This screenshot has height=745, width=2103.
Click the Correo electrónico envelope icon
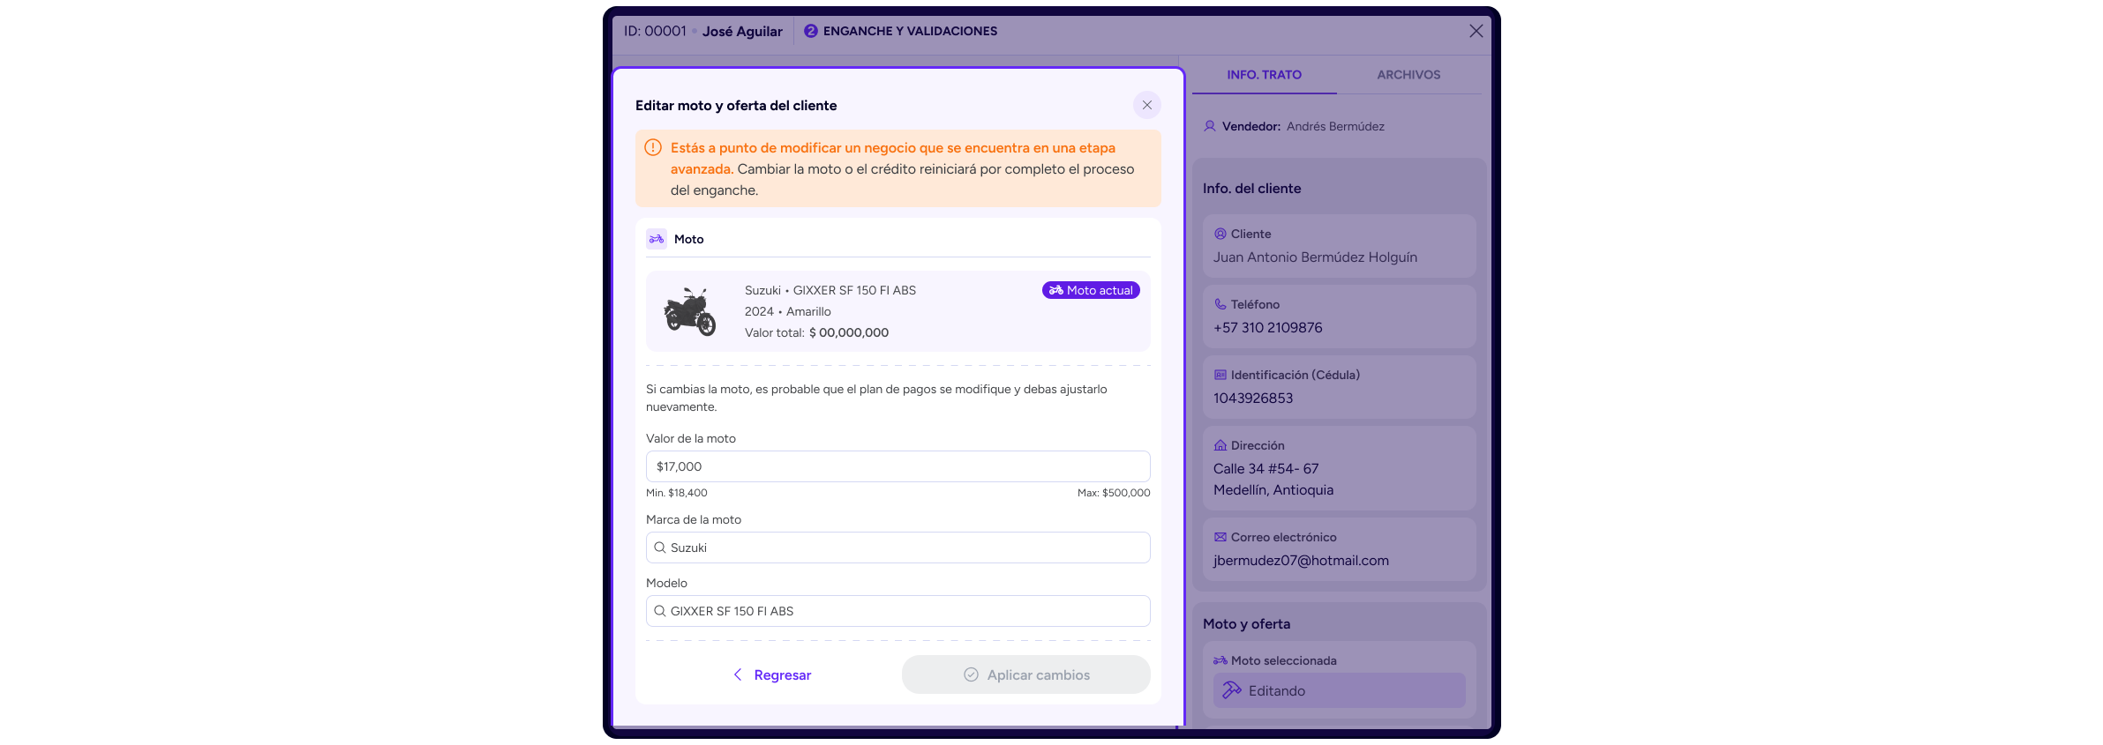tap(1220, 537)
